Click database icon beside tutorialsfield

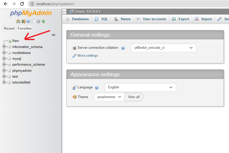[x=9, y=82]
